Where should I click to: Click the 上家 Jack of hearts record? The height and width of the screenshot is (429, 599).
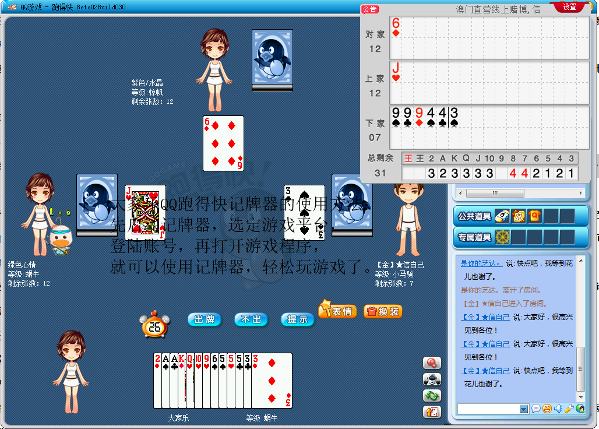tap(396, 72)
